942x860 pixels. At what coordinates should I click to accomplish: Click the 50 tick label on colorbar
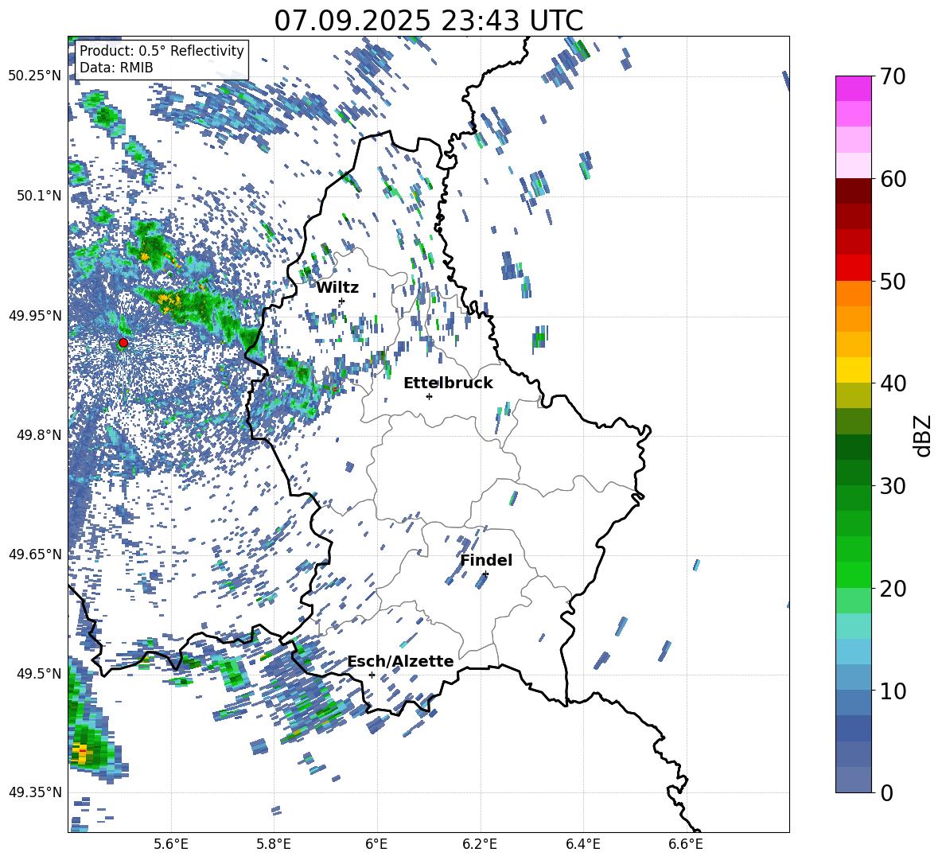pos(893,281)
